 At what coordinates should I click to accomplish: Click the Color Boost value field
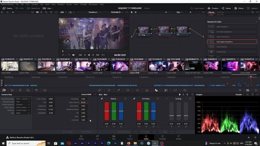83,102
